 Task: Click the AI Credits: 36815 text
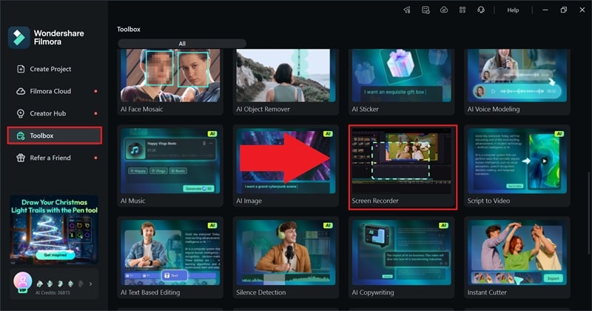pos(53,293)
